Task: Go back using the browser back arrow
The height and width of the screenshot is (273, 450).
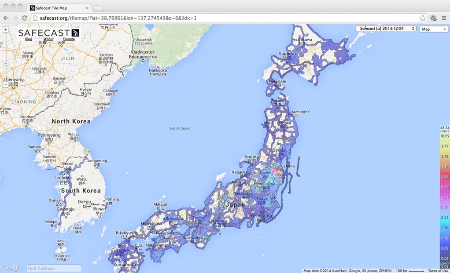Action: 5,18
